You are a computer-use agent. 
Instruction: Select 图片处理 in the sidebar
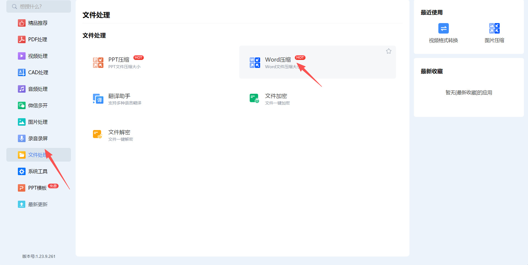38,122
